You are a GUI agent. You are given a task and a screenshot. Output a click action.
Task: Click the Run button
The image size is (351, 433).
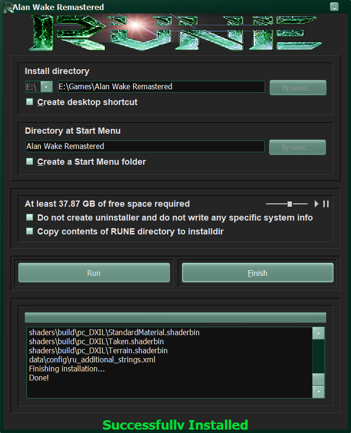click(x=94, y=273)
